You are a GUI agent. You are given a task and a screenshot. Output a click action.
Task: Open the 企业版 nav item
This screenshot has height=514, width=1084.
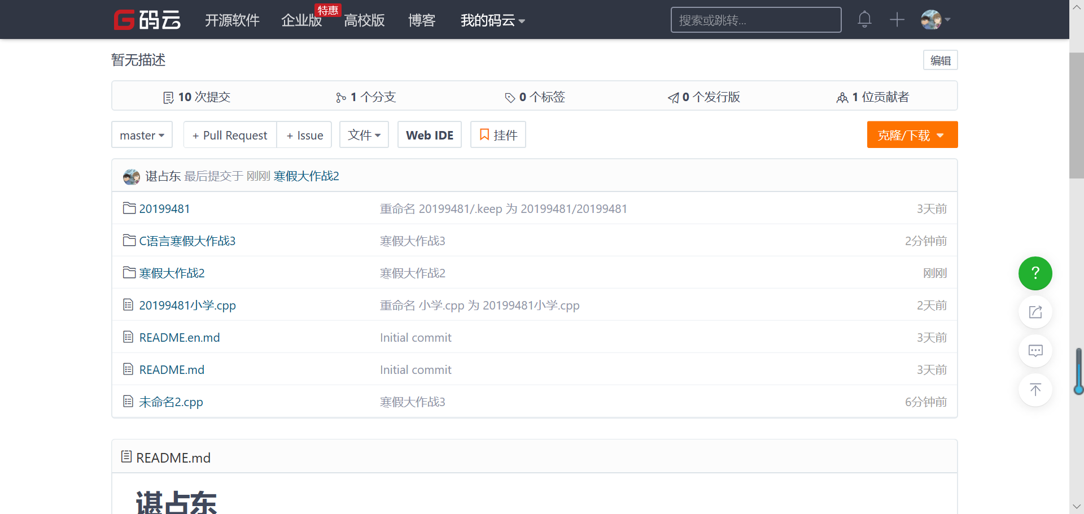coord(301,20)
